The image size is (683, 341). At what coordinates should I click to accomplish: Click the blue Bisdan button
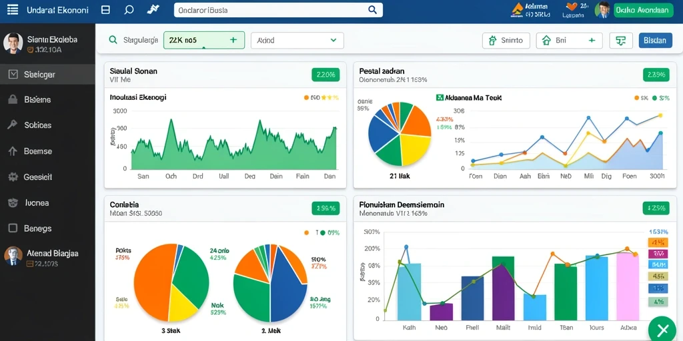point(655,41)
